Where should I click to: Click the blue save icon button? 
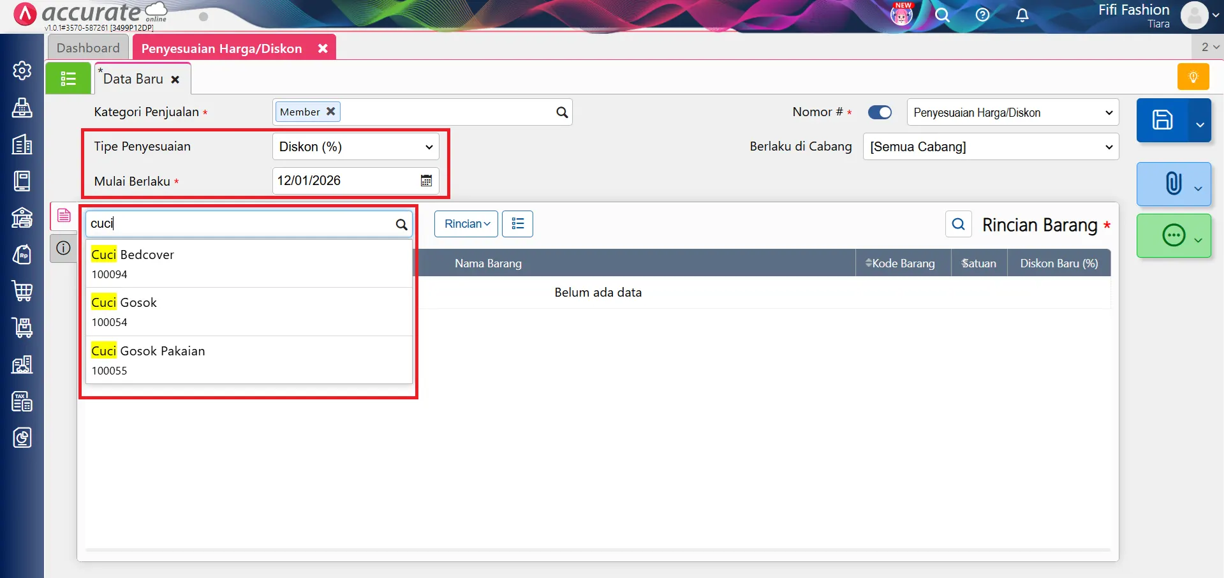(x=1161, y=120)
